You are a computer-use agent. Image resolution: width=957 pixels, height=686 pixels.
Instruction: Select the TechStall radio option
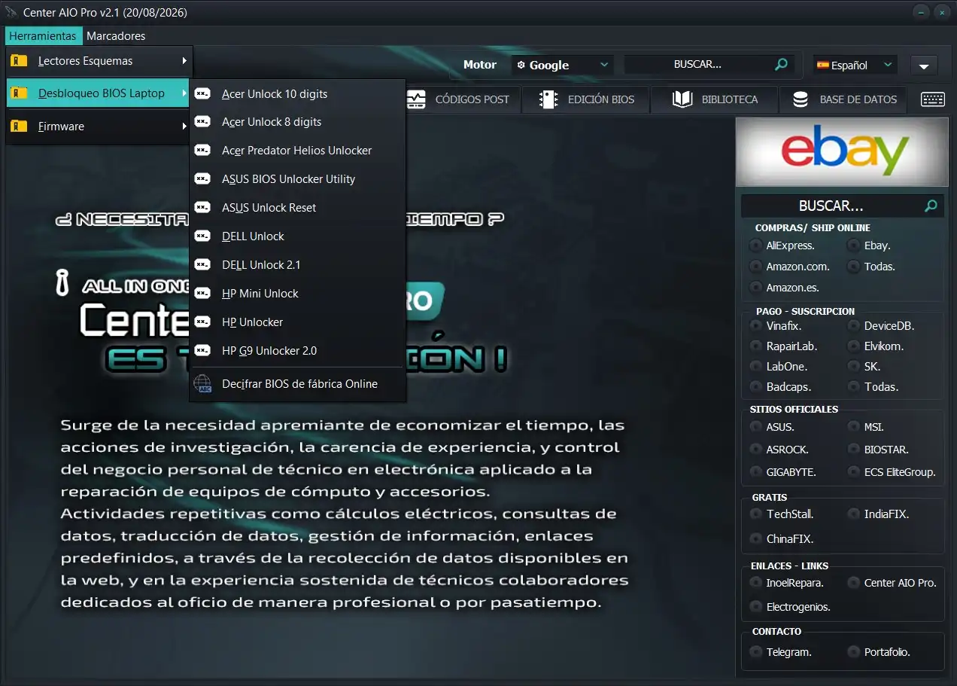[755, 514]
